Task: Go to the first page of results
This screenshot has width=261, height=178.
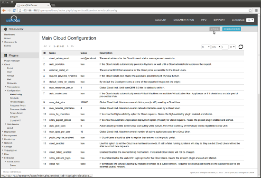Action: (45, 46)
